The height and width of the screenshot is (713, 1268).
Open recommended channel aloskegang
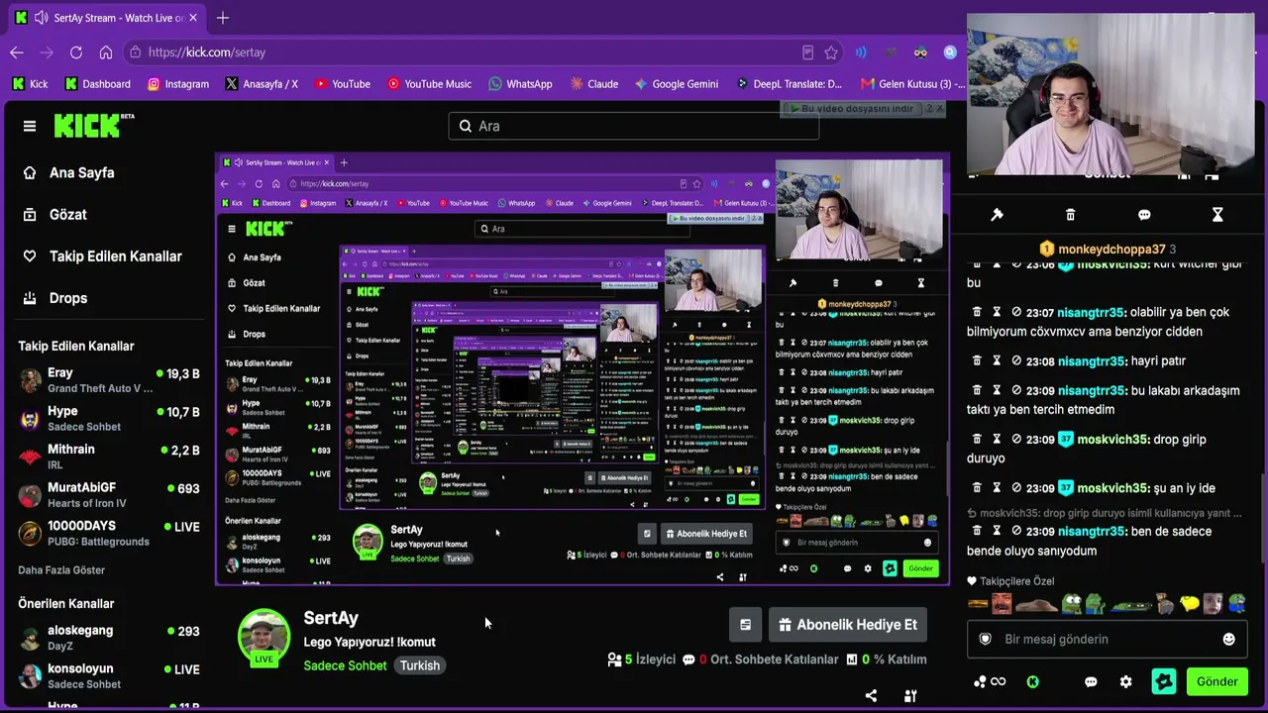109,638
